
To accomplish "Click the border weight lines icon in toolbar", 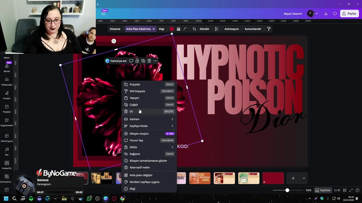I will 178,29.
